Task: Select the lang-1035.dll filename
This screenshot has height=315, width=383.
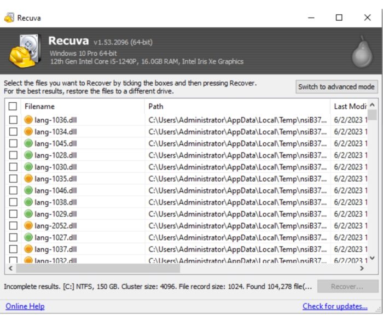Action: pyautogui.click(x=56, y=178)
